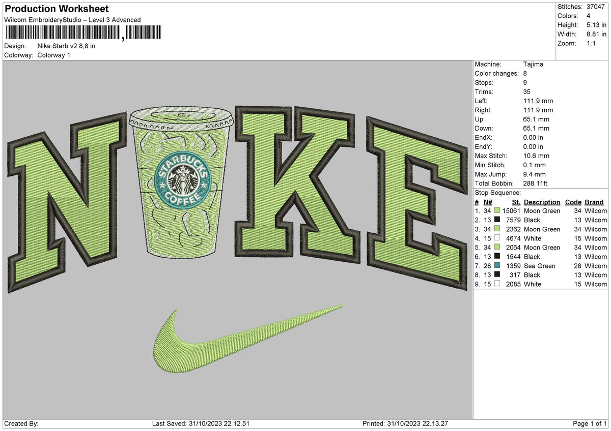Click the Machine value 'Tajima'
611x431 pixels.
click(533, 64)
